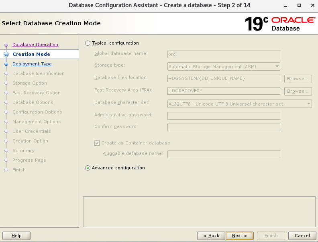Toggle Create as Container database checkbox
Screen dimensions: 318x242
point(97,143)
